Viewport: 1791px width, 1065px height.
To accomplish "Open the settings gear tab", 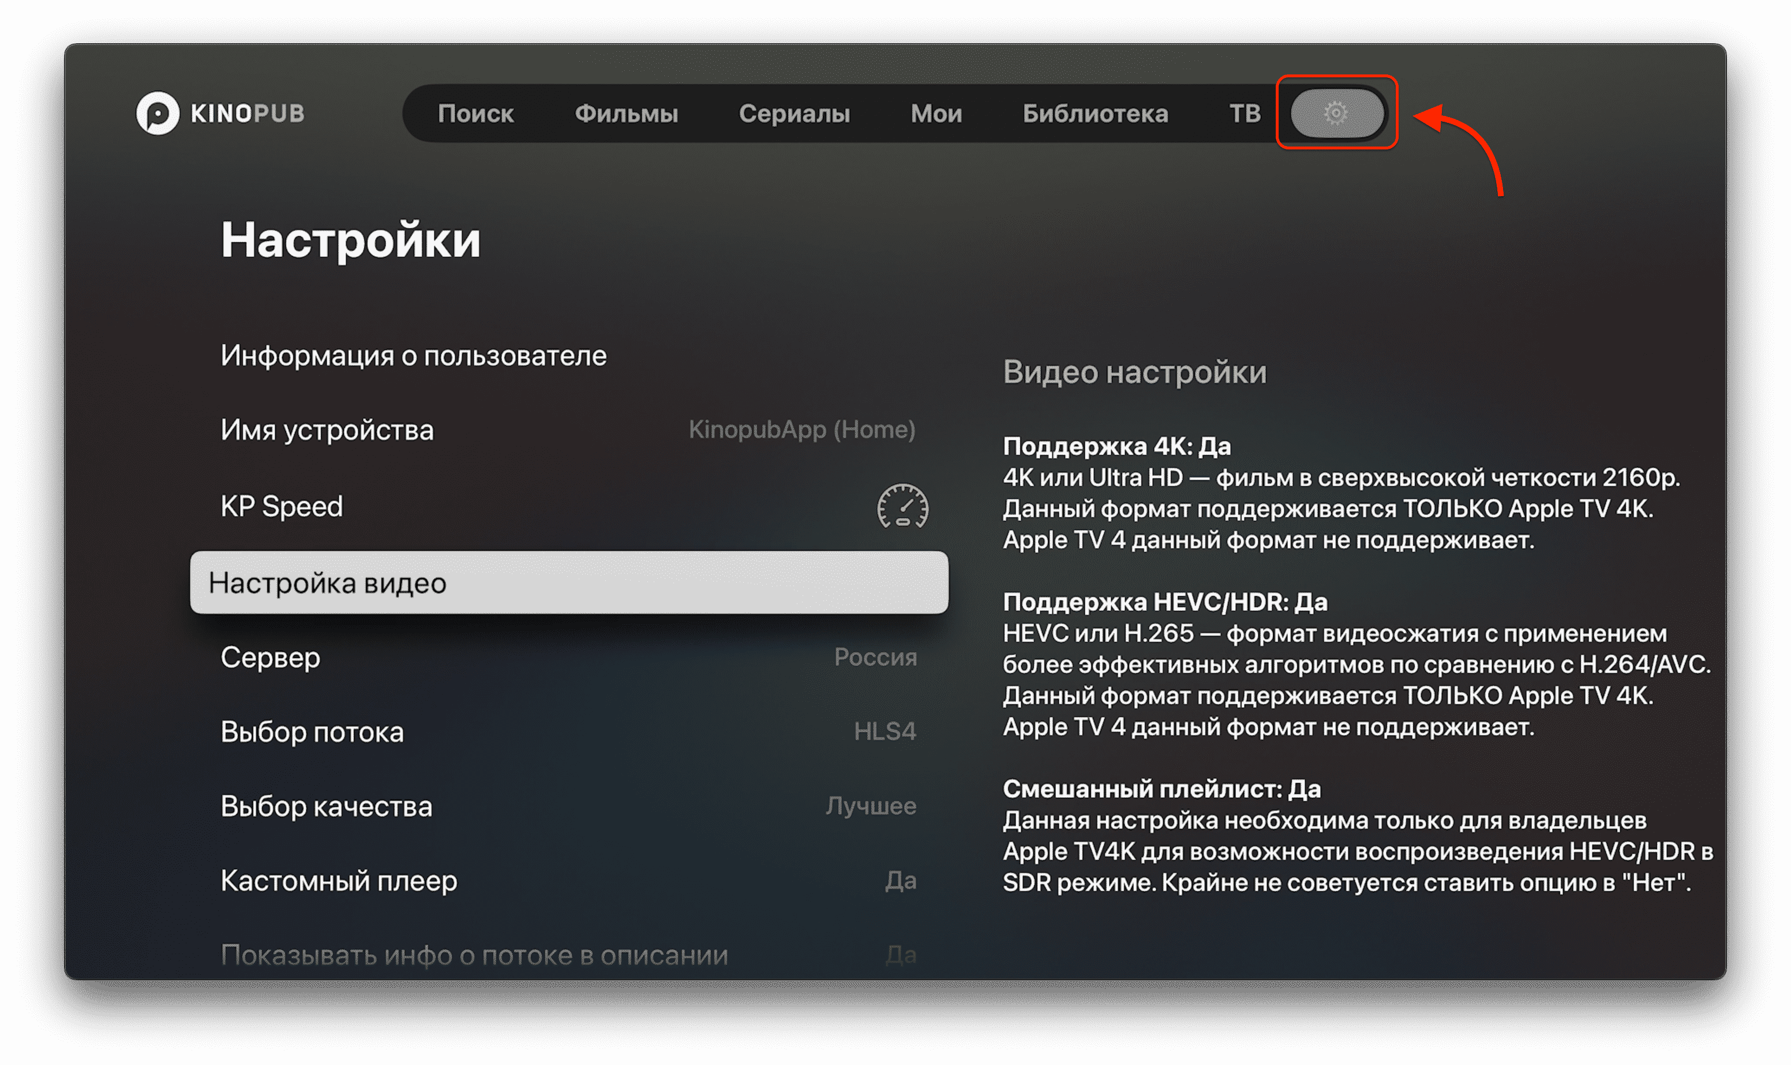I will point(1336,112).
